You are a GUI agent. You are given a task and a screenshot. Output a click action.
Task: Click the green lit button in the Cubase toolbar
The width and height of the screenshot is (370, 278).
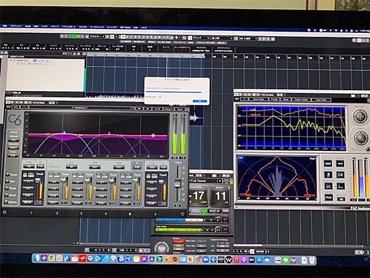pyautogui.click(x=75, y=37)
